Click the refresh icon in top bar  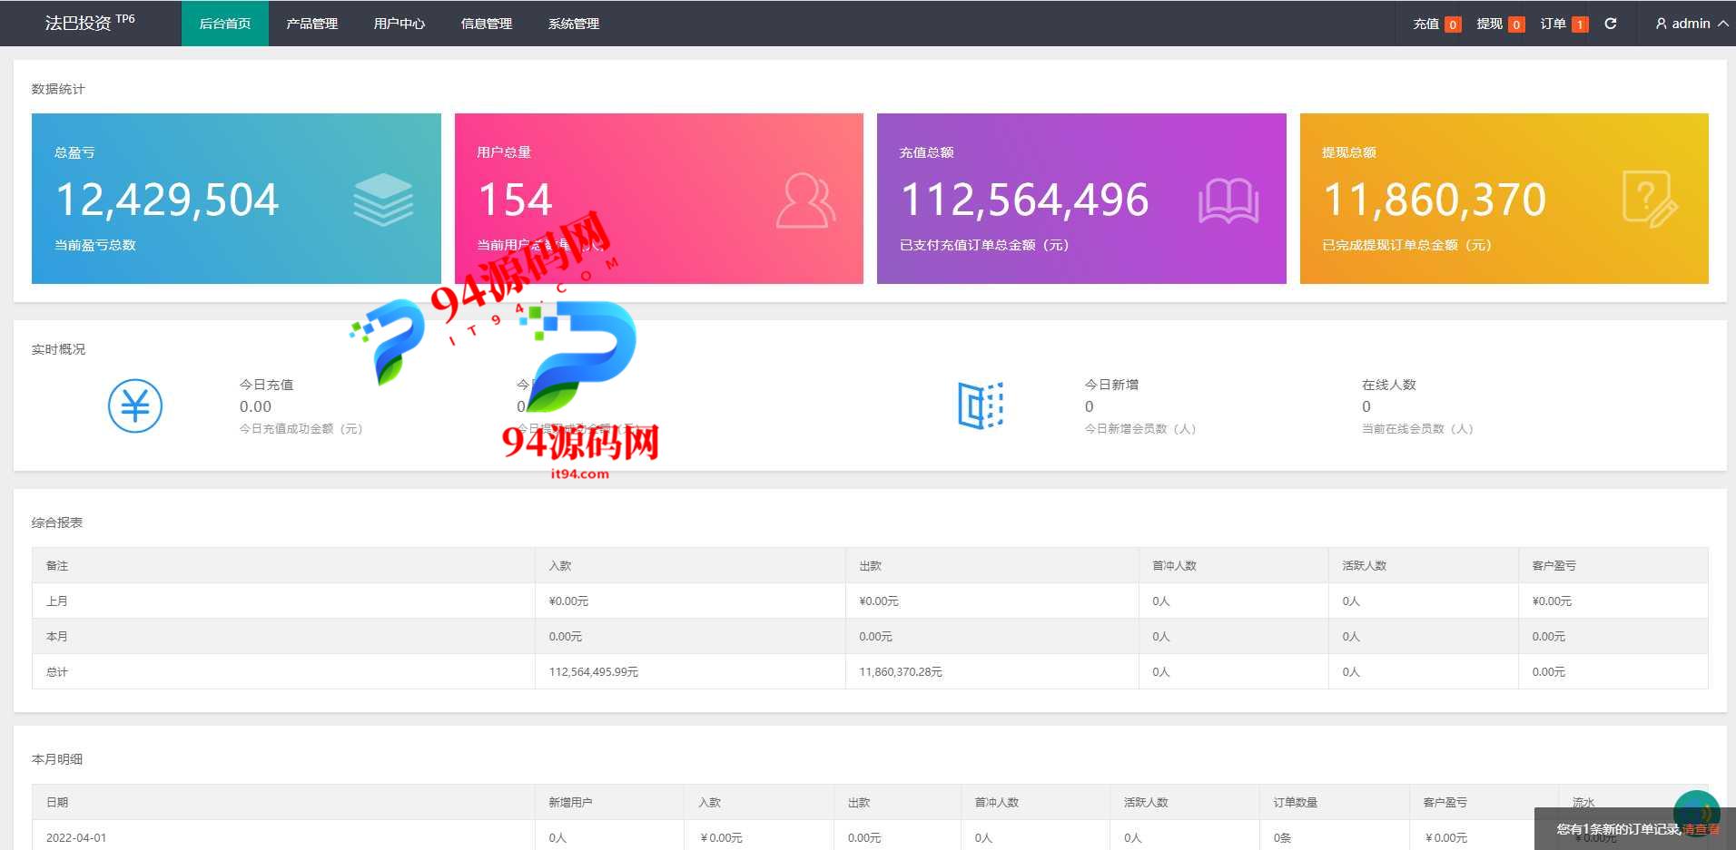1611,24
